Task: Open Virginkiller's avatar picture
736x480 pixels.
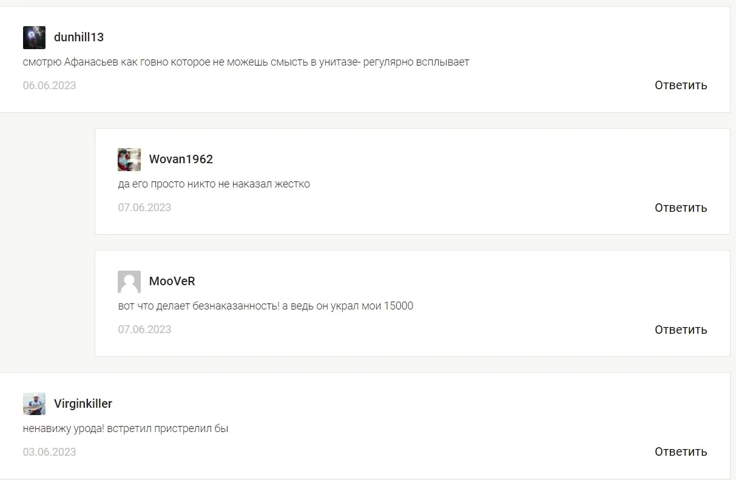Action: (34, 404)
